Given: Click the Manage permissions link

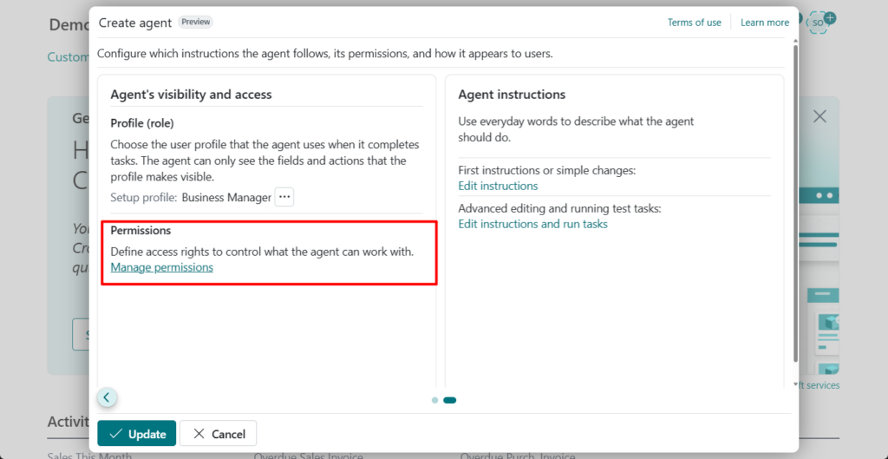Looking at the screenshot, I should click(x=162, y=267).
